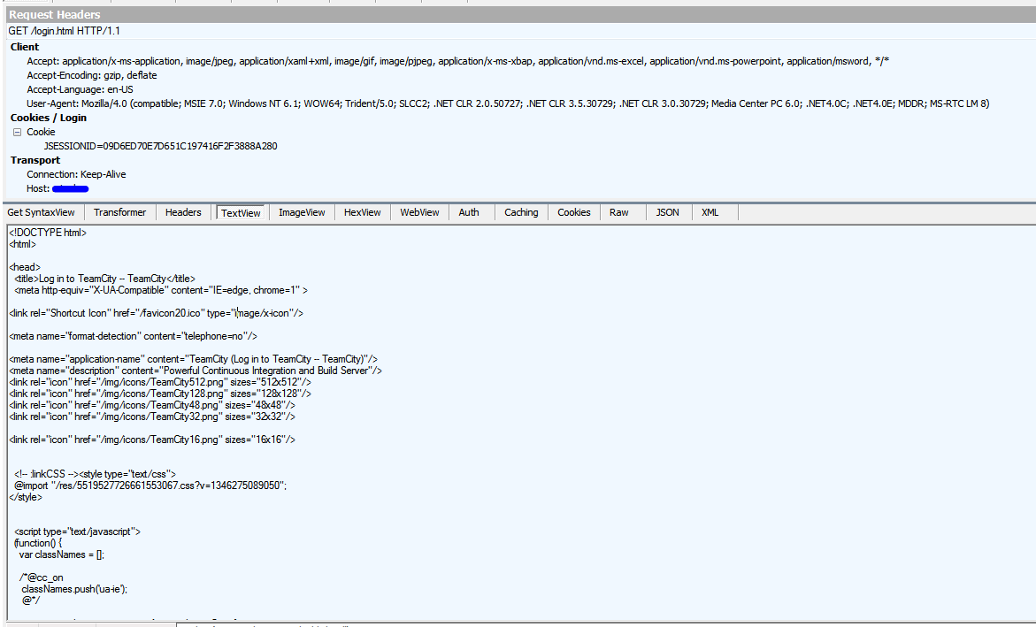1036x627 pixels.
Task: Open the response Headers tab
Action: tap(183, 212)
